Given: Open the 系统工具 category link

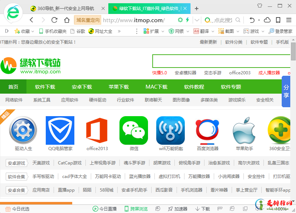Looking at the screenshot, I should 42,100.
